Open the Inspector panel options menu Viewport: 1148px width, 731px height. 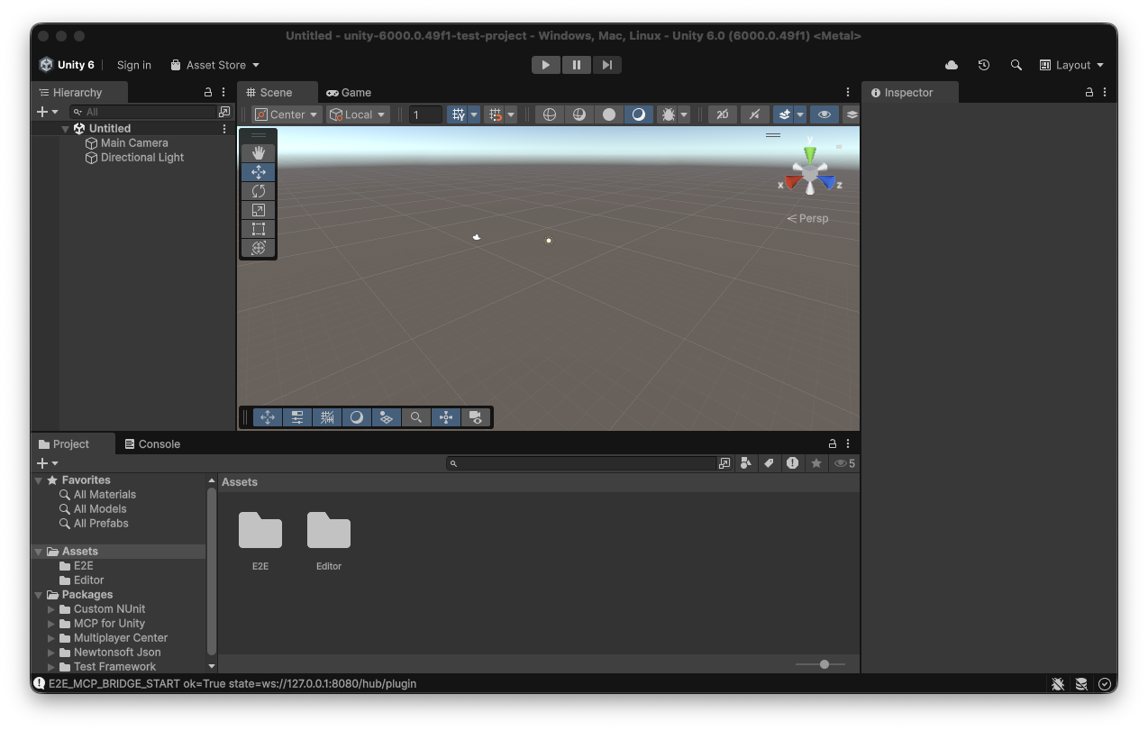tap(1105, 92)
